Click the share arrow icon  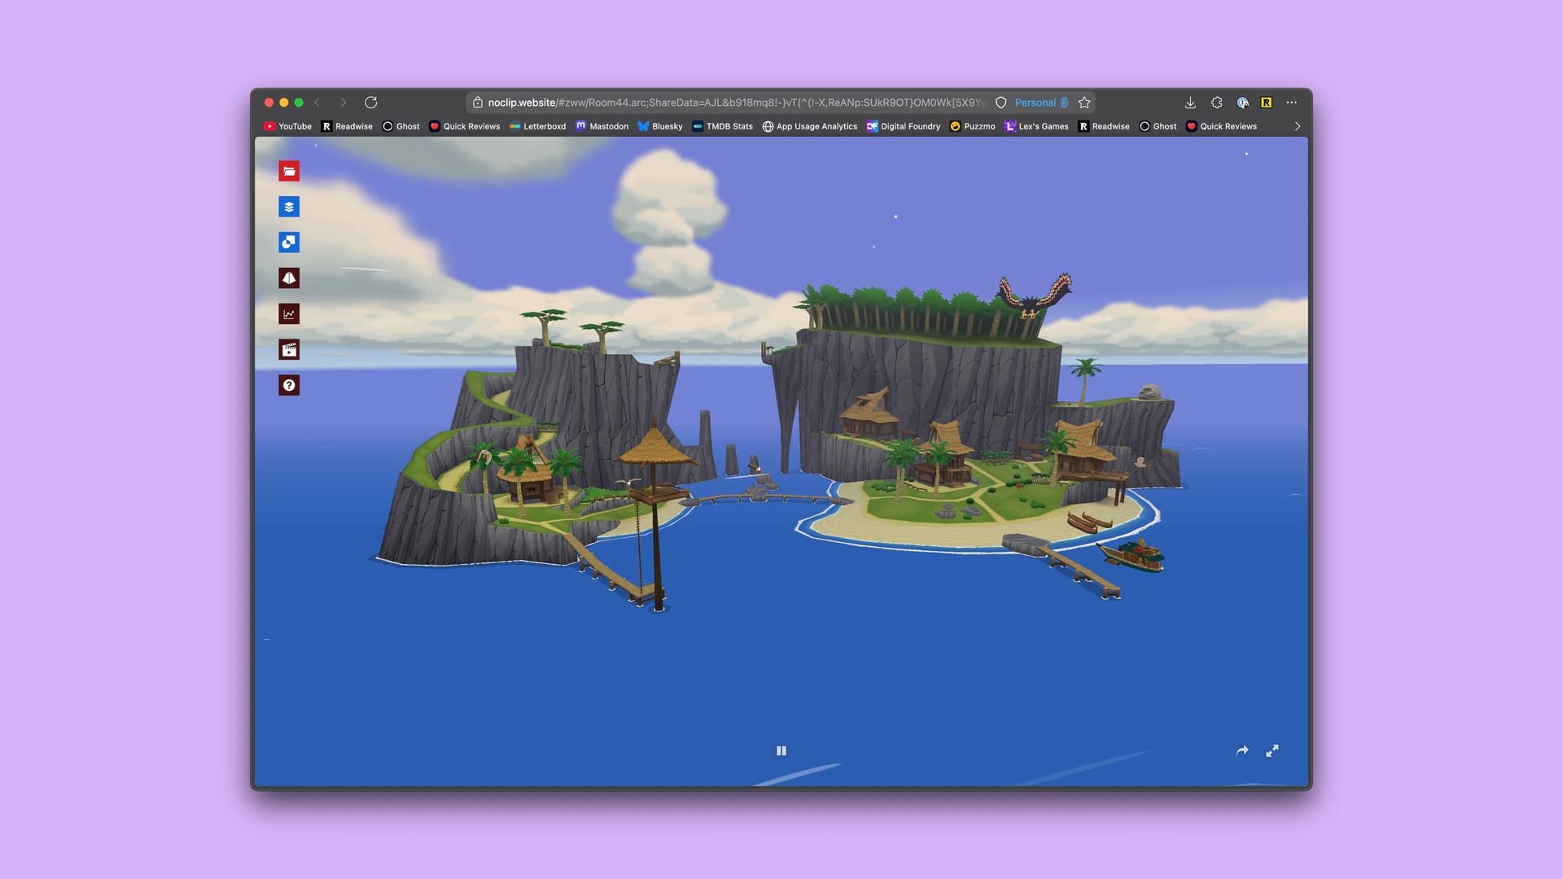[1241, 751]
